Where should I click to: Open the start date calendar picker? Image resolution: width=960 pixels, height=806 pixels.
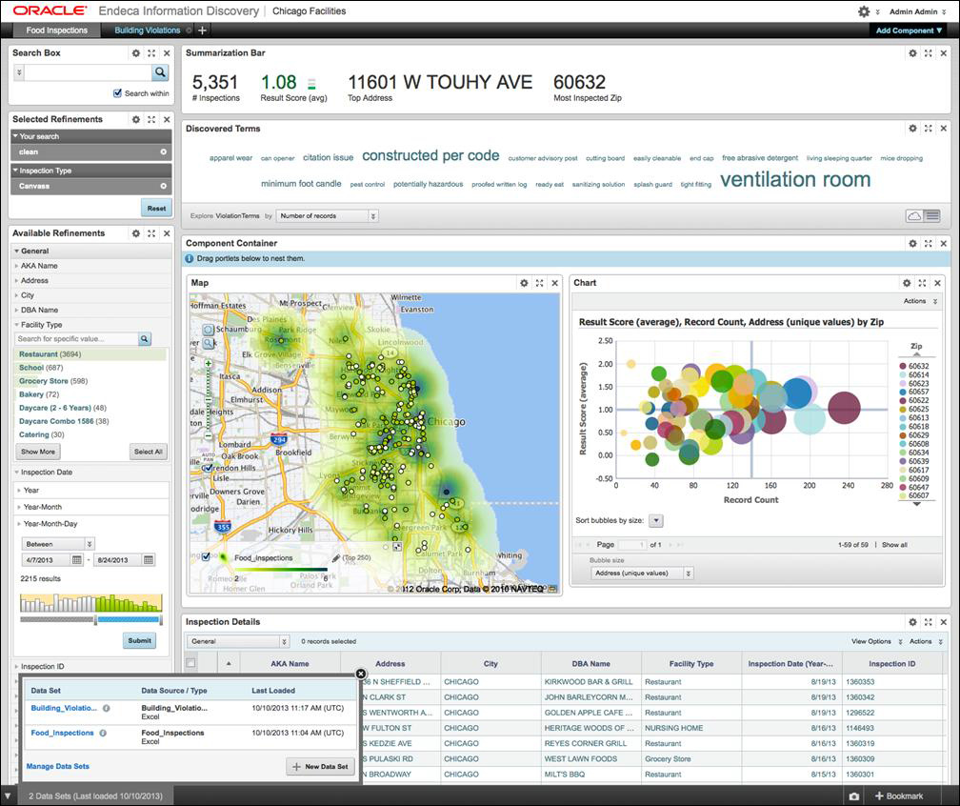click(76, 560)
